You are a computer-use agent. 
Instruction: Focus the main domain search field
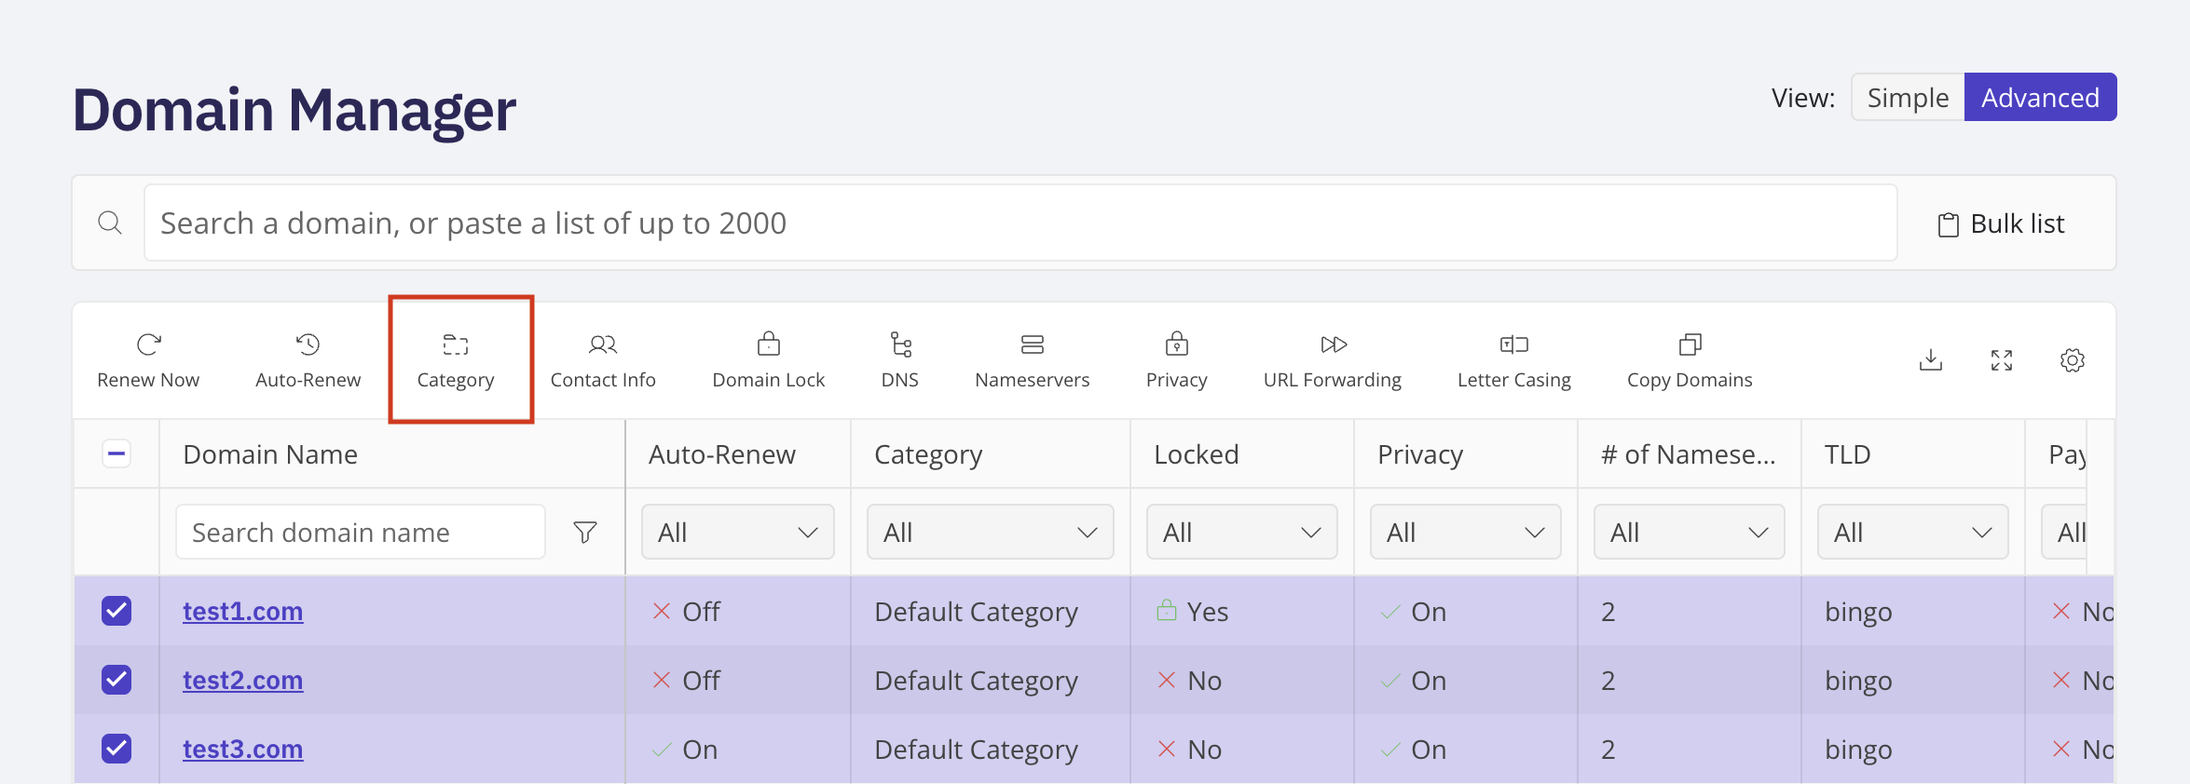[1020, 223]
